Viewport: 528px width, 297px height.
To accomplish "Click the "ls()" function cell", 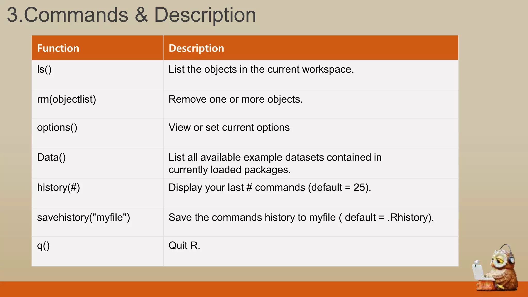I will point(97,75).
